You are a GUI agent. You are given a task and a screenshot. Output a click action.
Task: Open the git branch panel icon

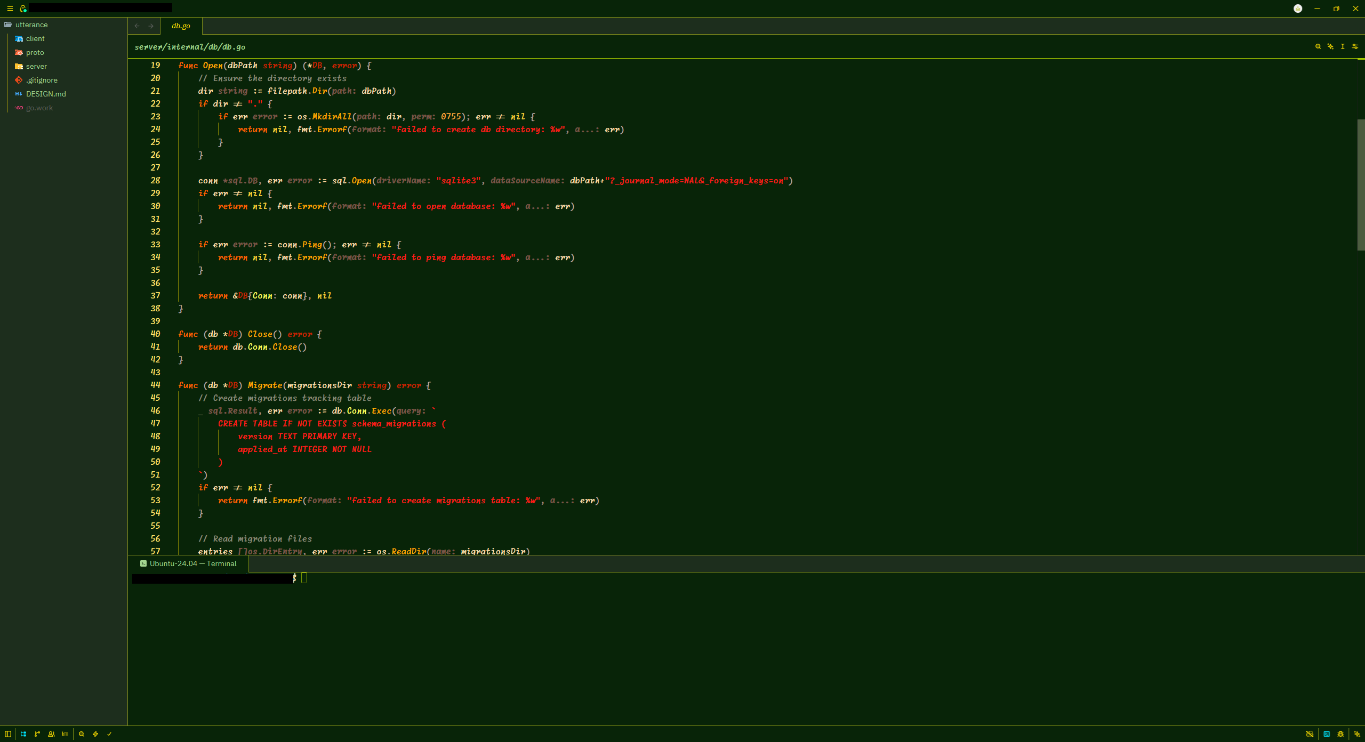37,734
